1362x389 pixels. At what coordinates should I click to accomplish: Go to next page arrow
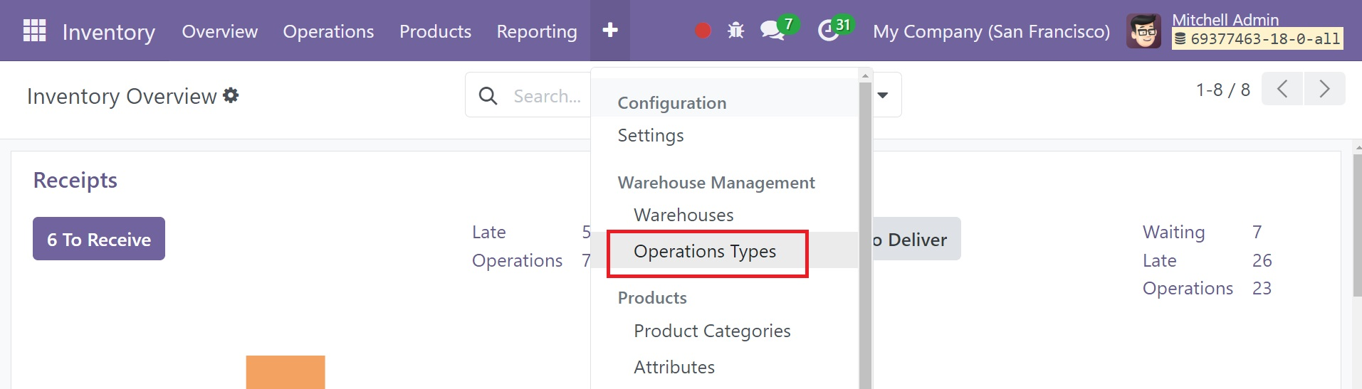(x=1324, y=89)
